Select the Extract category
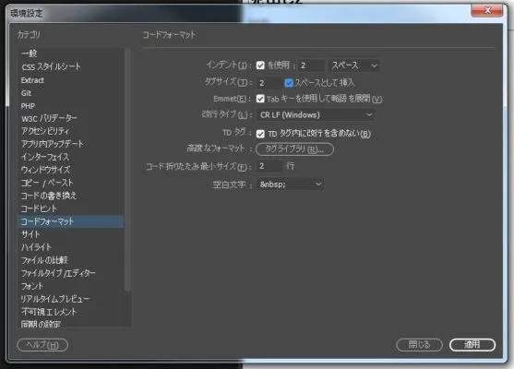 [x=71, y=80]
